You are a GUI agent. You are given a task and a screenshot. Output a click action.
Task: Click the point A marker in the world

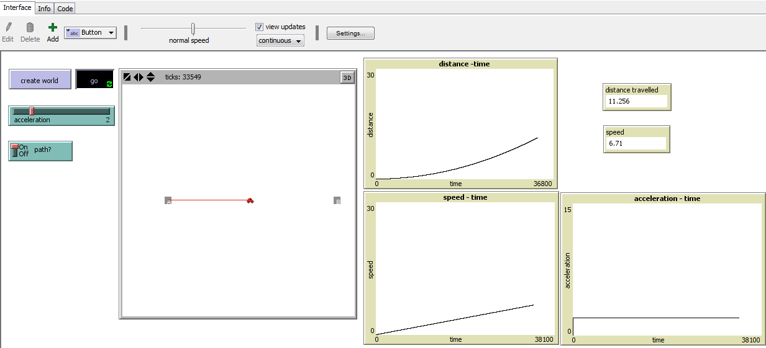coord(168,200)
